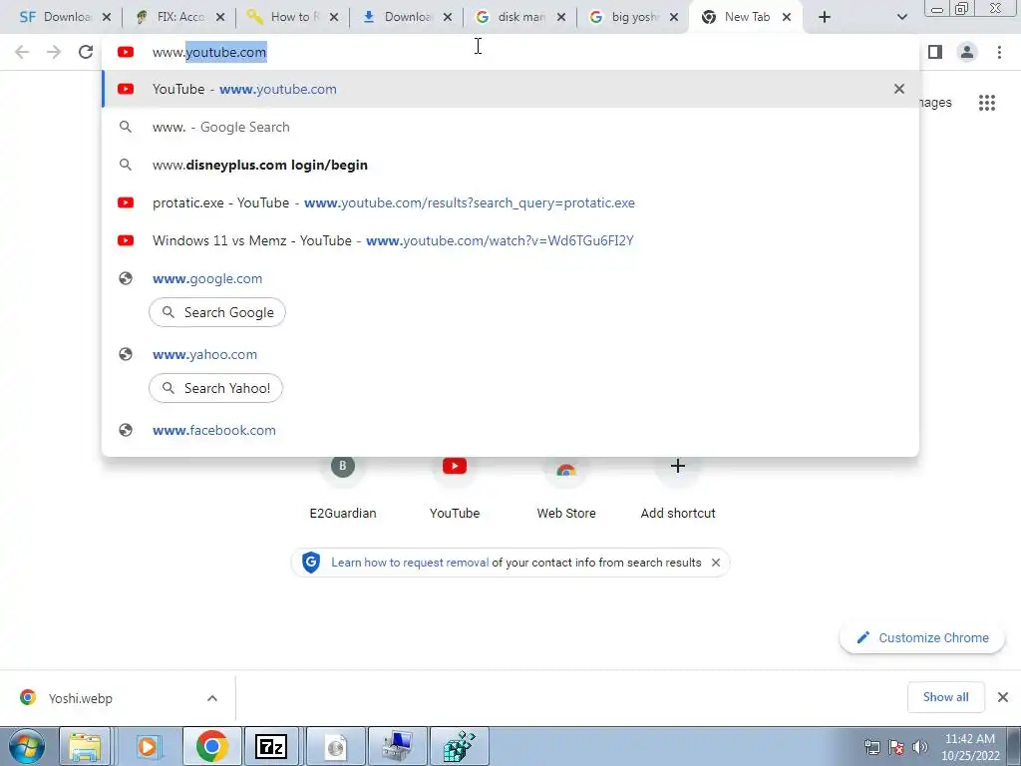This screenshot has height=766, width=1021.
Task: Close the downloads bar
Action: [x=1003, y=697]
